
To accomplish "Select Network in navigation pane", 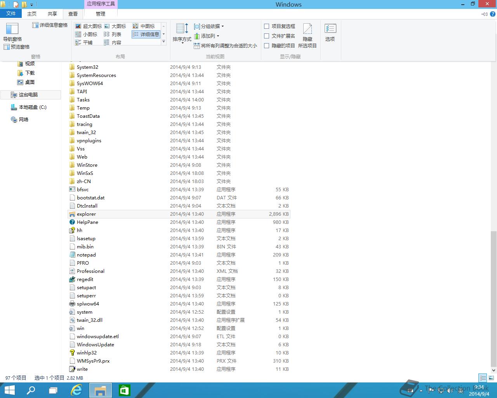I will (20, 119).
